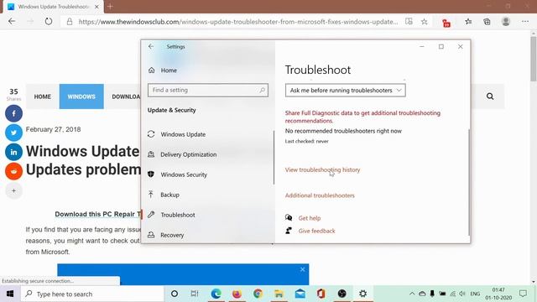Viewport: 537px width, 302px height.
Task: Open the Action Center notifications icon
Action: click(x=523, y=294)
